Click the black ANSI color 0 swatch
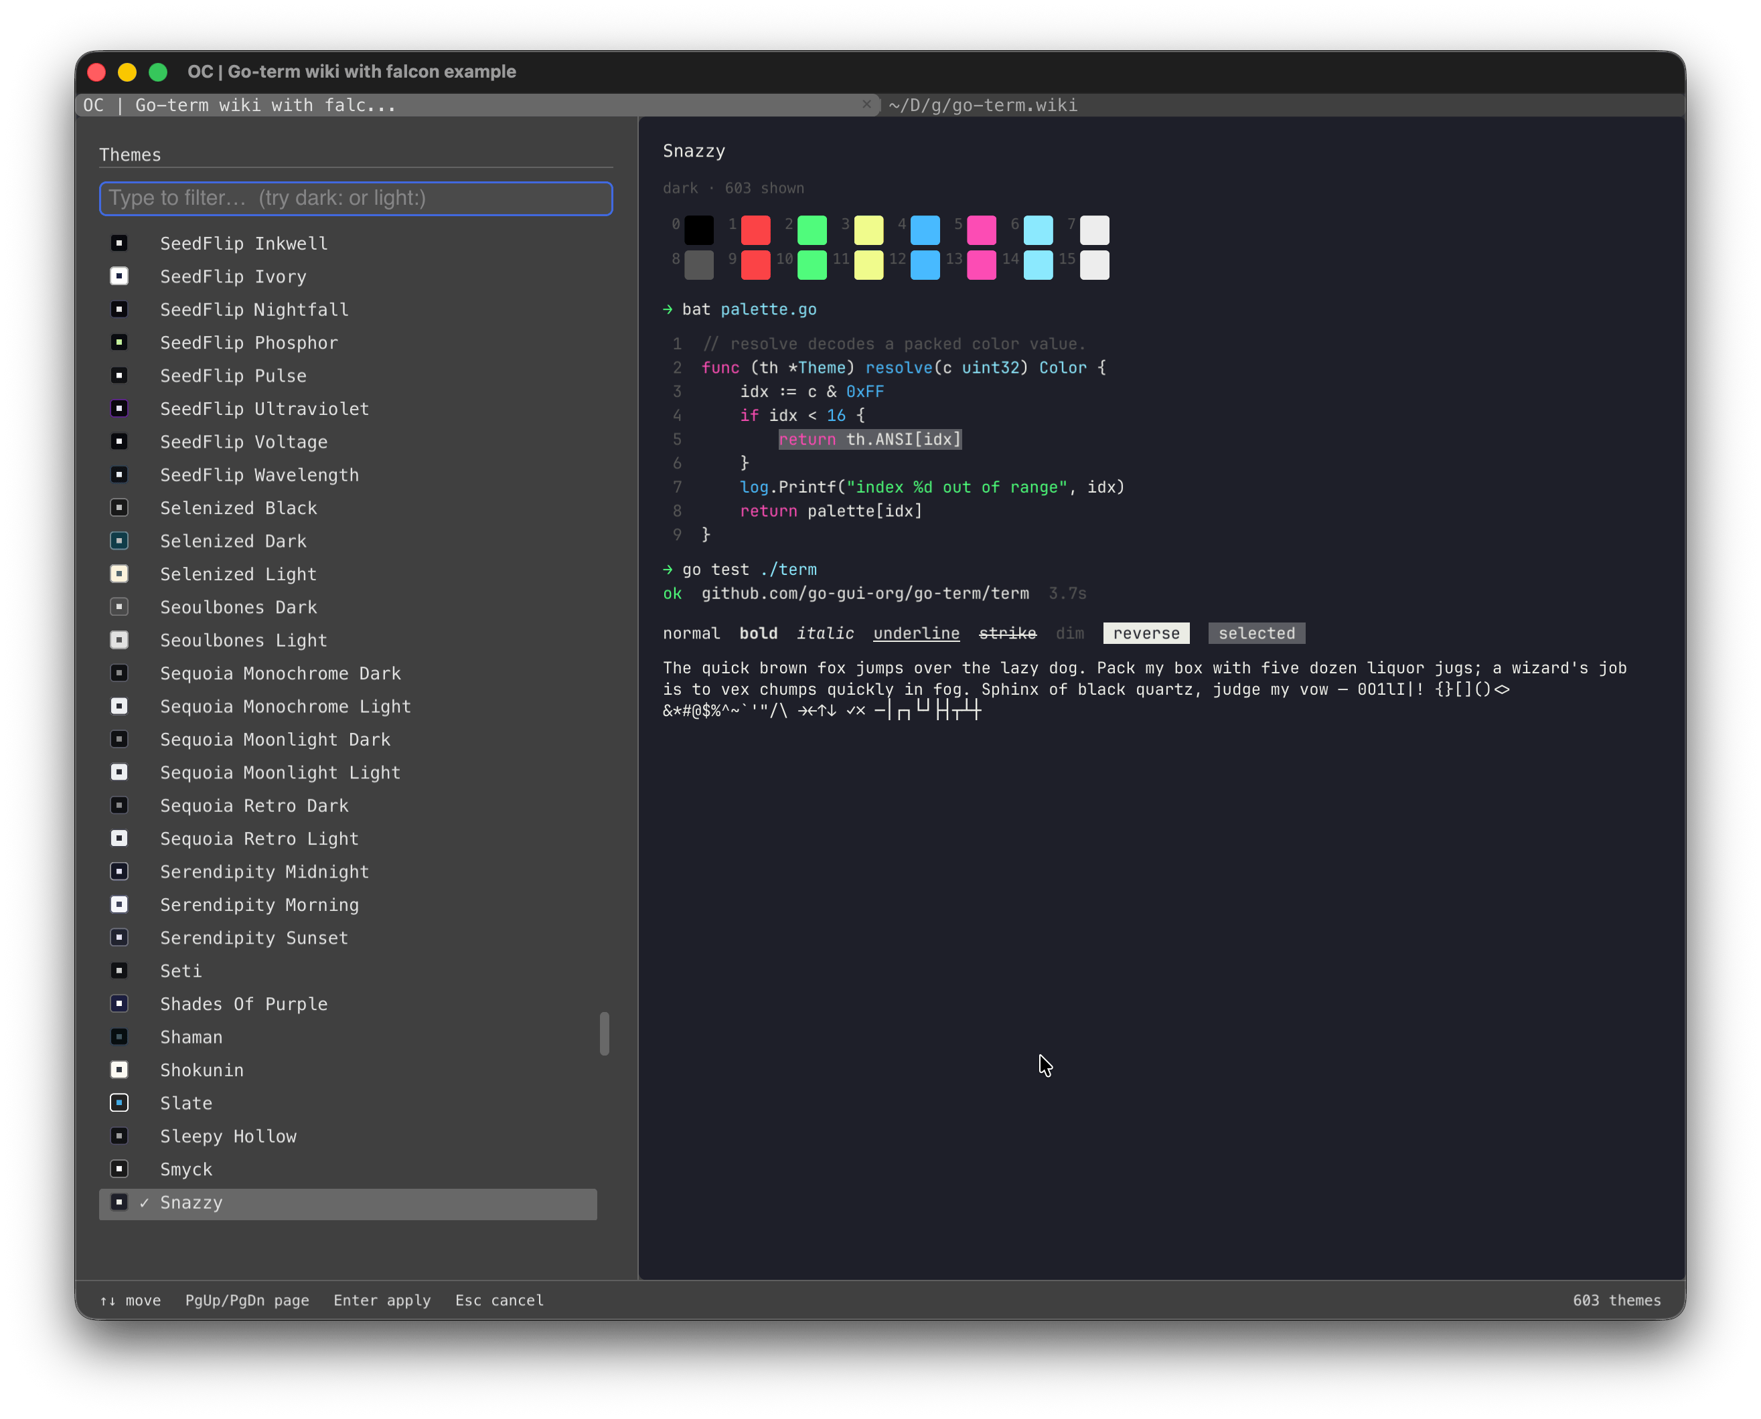This screenshot has width=1761, height=1419. click(699, 230)
